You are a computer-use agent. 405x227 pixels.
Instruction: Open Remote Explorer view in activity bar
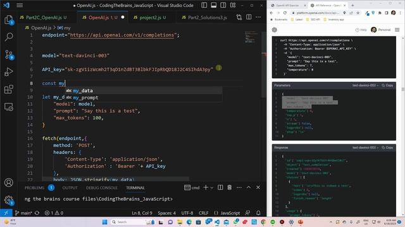pos(9,107)
